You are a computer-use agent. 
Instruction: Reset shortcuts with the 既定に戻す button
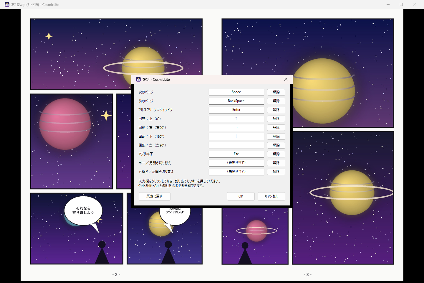[x=155, y=196]
